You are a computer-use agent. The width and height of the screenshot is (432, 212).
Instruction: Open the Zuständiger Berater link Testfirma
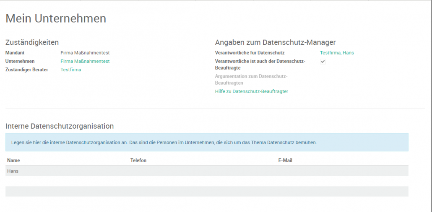pyautogui.click(x=71, y=70)
